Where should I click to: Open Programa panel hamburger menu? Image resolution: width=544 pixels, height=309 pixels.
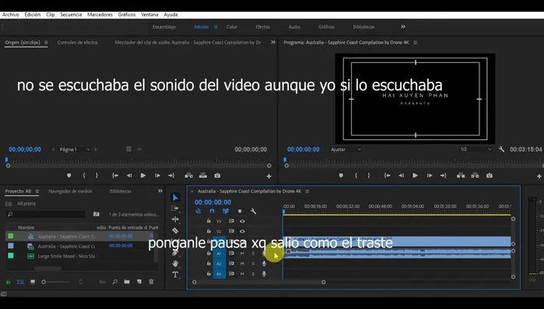coord(416,43)
